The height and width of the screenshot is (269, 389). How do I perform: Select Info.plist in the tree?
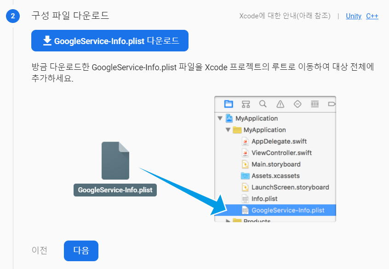click(x=264, y=199)
